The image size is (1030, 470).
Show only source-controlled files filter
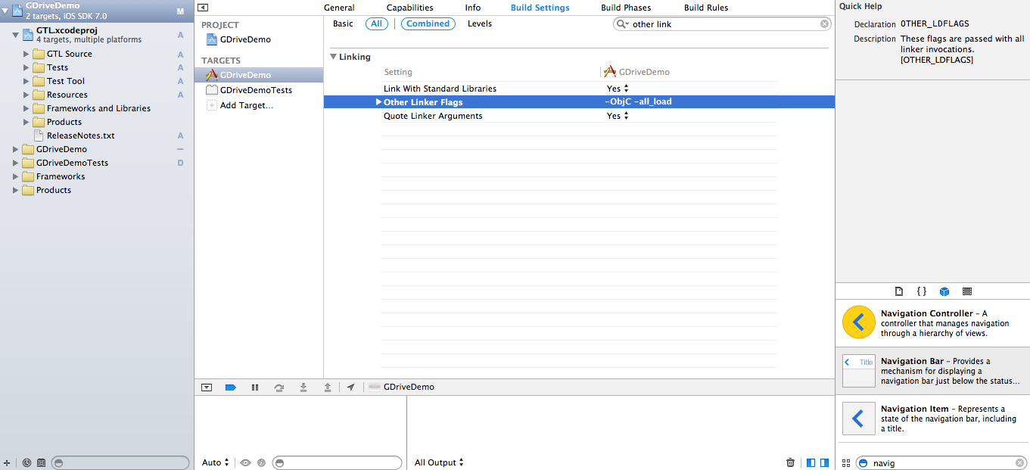41,462
